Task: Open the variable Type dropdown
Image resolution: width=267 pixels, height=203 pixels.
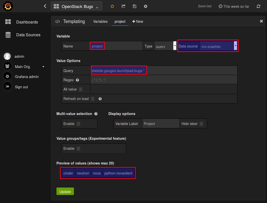Action: (x=165, y=46)
